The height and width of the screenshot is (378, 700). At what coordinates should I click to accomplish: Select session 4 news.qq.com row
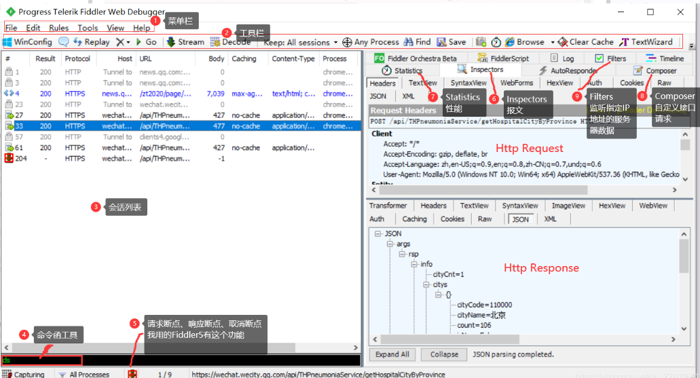click(181, 94)
